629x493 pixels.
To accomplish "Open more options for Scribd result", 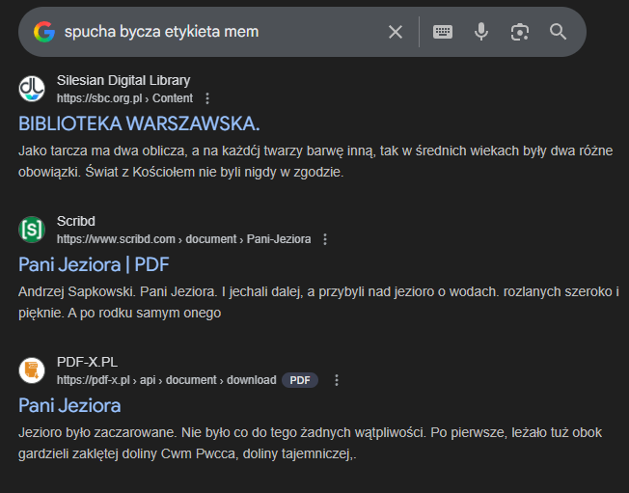I will 325,239.
